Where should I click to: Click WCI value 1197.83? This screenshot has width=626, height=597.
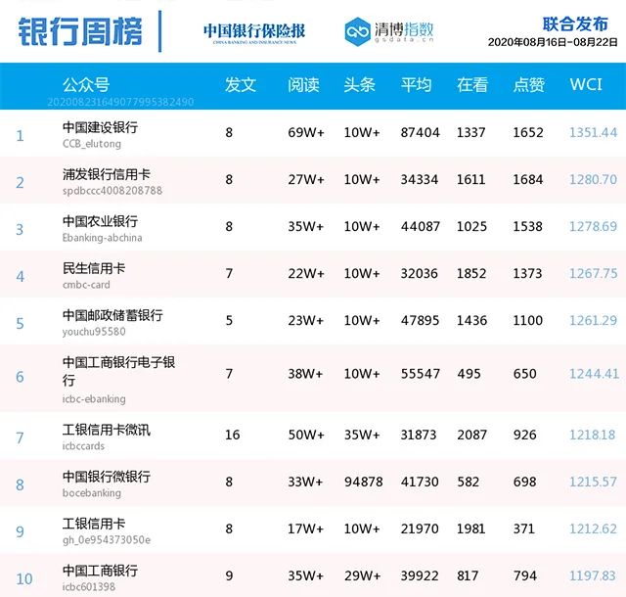click(x=593, y=575)
